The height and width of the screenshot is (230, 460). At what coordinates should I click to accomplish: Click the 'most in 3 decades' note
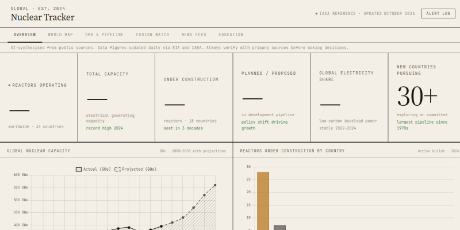[x=183, y=128]
